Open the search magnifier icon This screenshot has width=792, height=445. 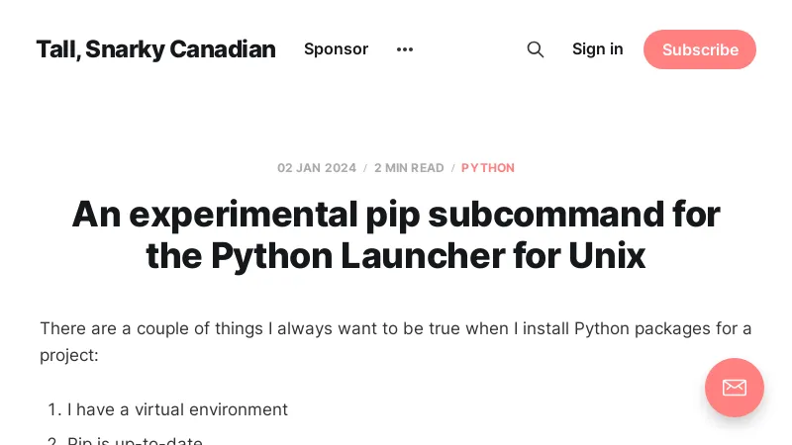point(536,49)
